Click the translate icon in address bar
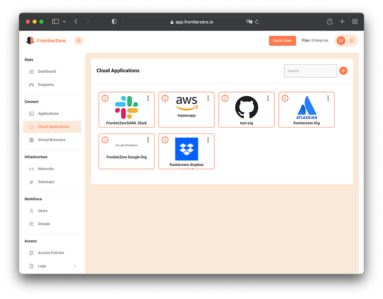 [249, 21]
